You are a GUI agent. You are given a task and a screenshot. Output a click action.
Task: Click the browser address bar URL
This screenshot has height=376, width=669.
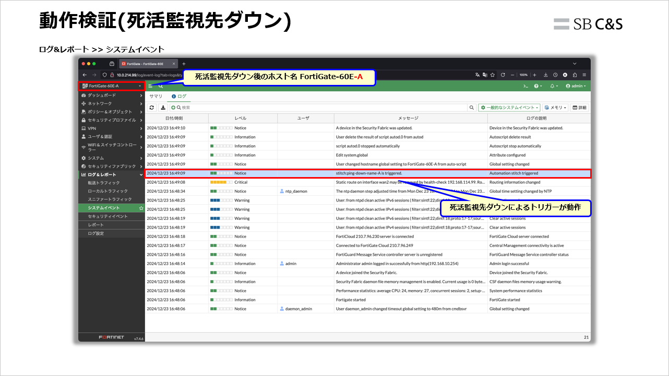pos(149,75)
